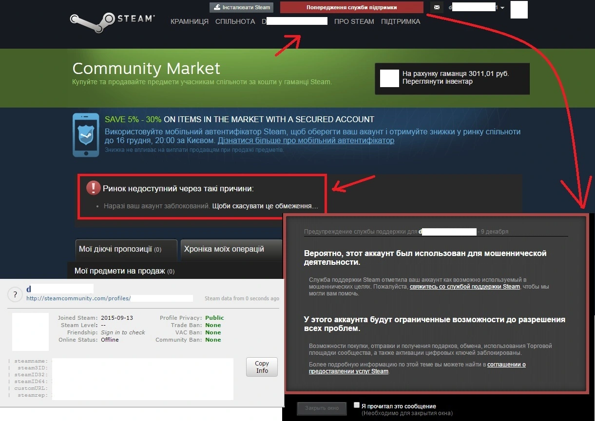Open 'соглашении о предоставлении услуг Steam' link
Image resolution: width=595 pixels, height=421 pixels.
tap(417, 368)
